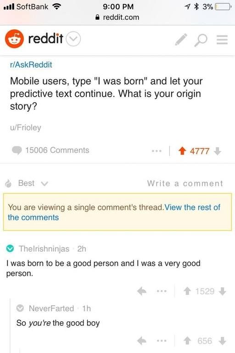The image size is (235, 353).
Task: Toggle the gray checkmark beside NeverFarted
Action: coord(20,308)
